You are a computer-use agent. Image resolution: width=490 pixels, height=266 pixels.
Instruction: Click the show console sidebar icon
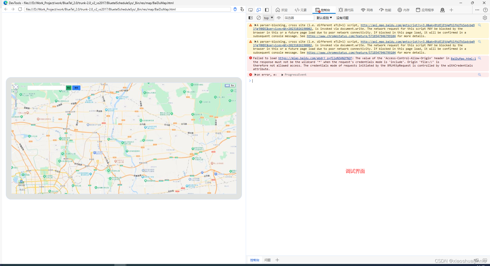[251, 18]
